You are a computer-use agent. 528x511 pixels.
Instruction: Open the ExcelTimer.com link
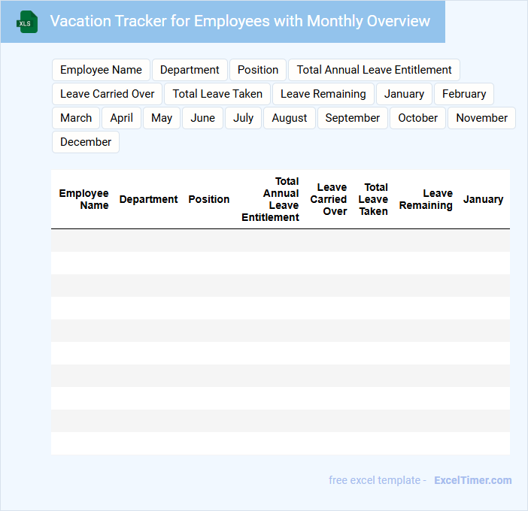[473, 480]
